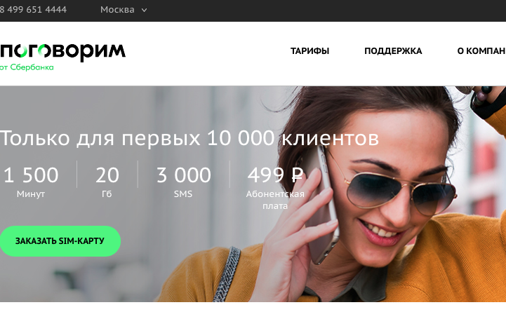
Task: Click the 1 500 minutes figure
Action: coord(31,175)
